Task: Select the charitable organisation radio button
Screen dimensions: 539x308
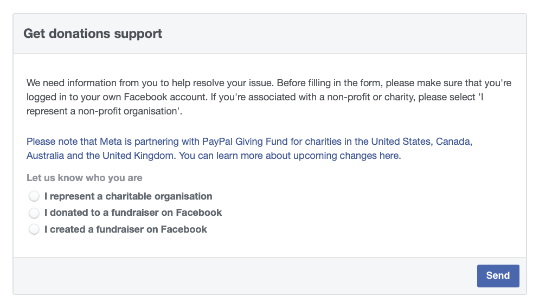Action: 34,196
